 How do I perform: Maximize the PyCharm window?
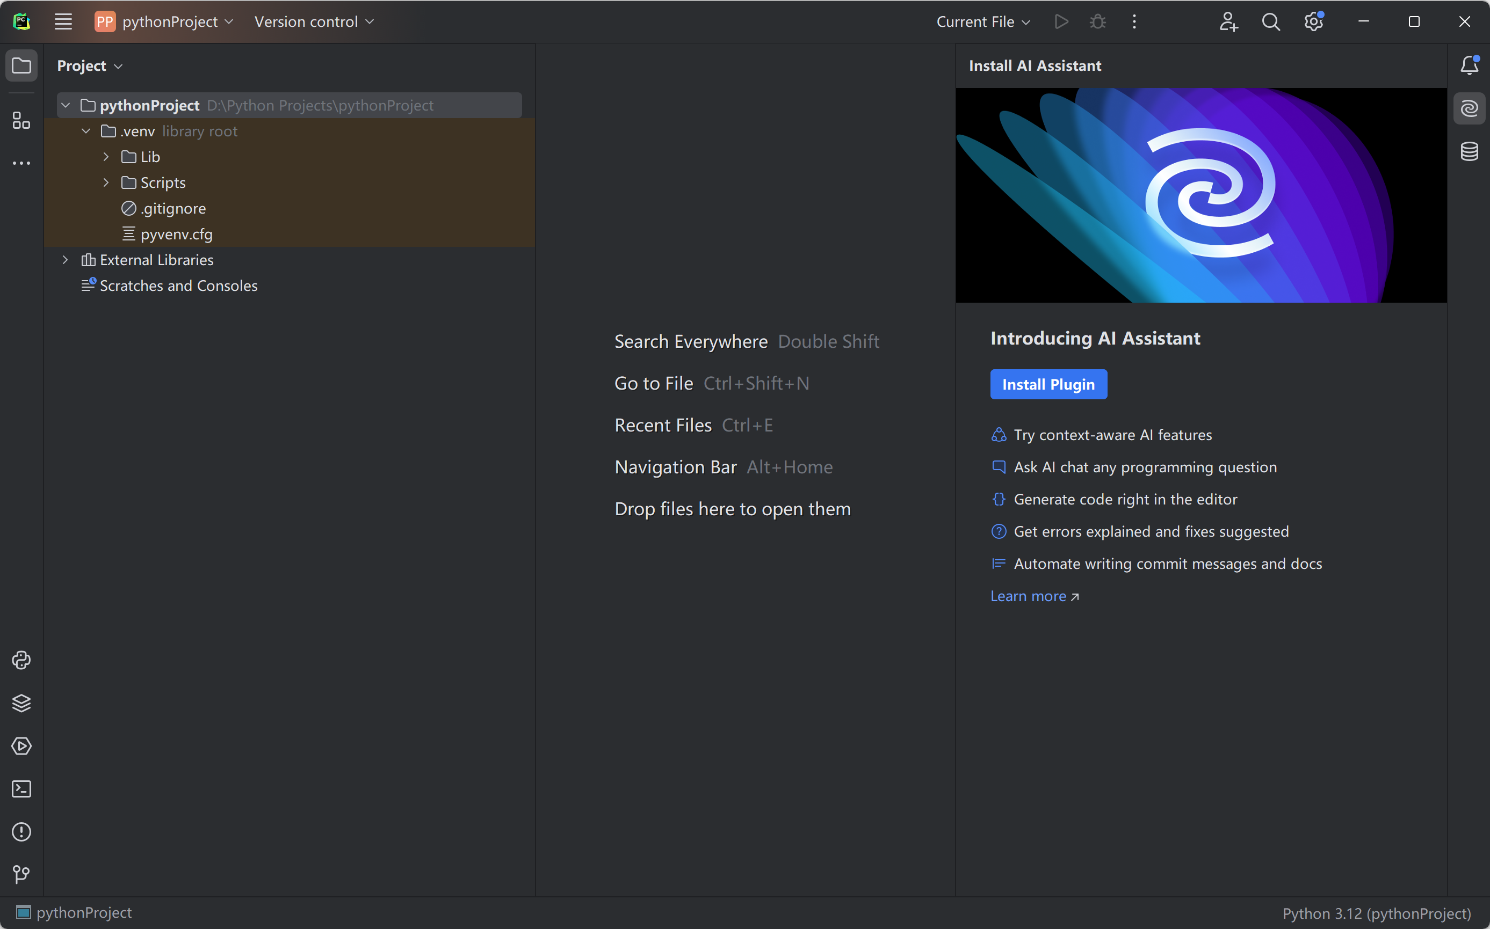coord(1414,21)
